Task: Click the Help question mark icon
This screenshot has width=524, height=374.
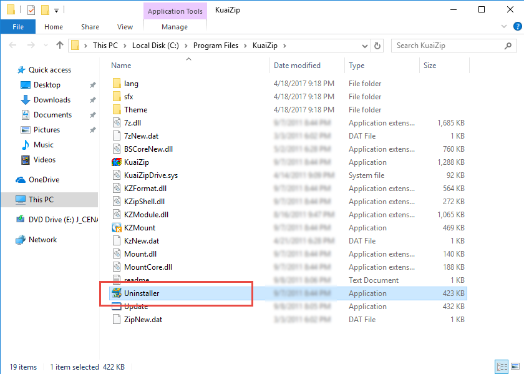Action: click(x=517, y=26)
